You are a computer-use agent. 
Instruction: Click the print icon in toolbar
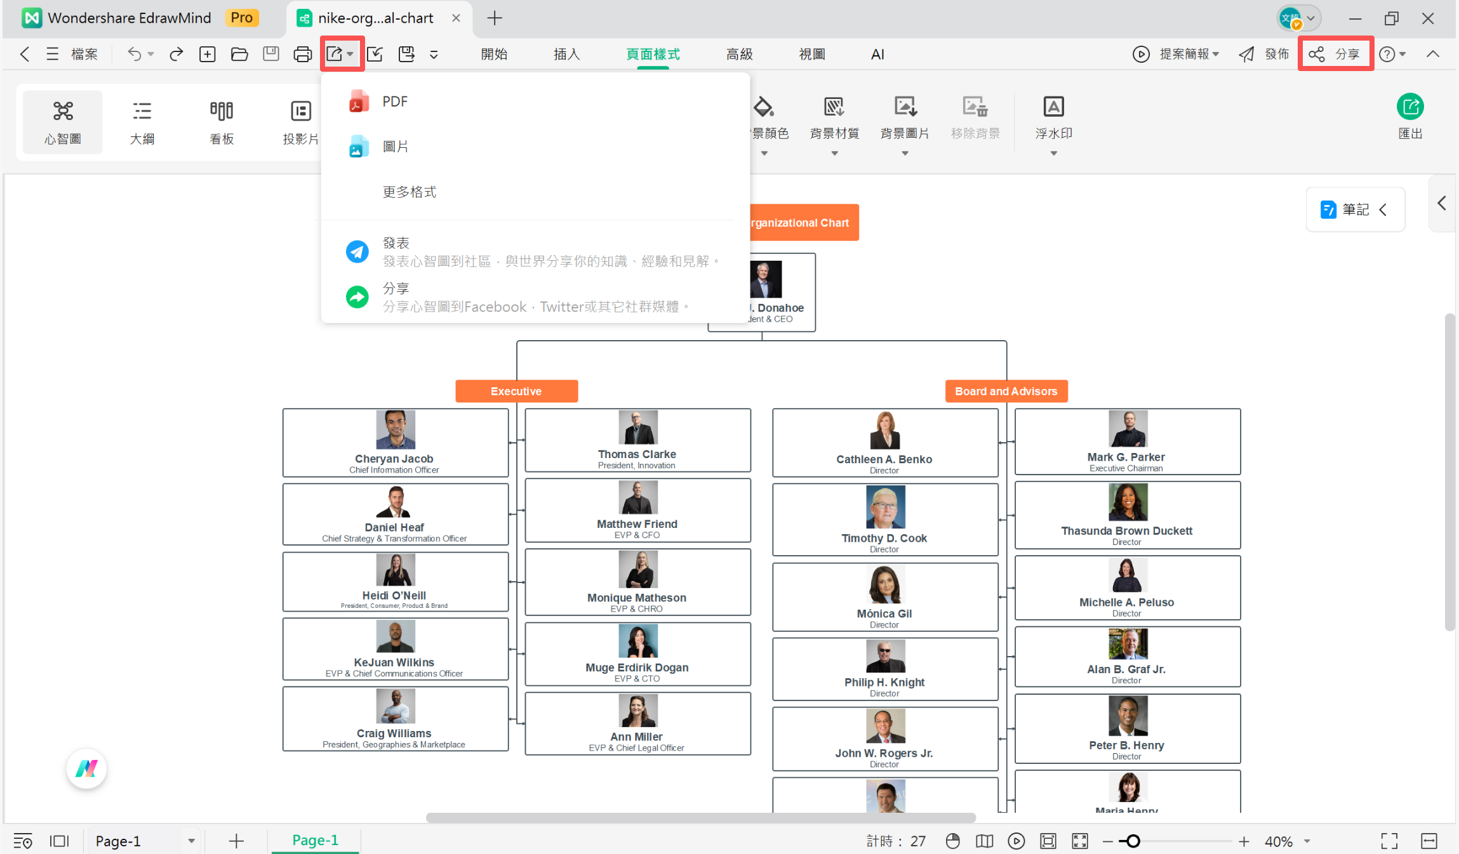pos(302,55)
